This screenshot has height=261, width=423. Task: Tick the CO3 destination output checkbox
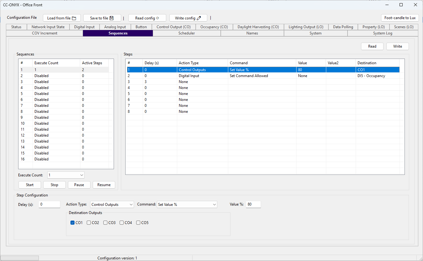pos(106,223)
